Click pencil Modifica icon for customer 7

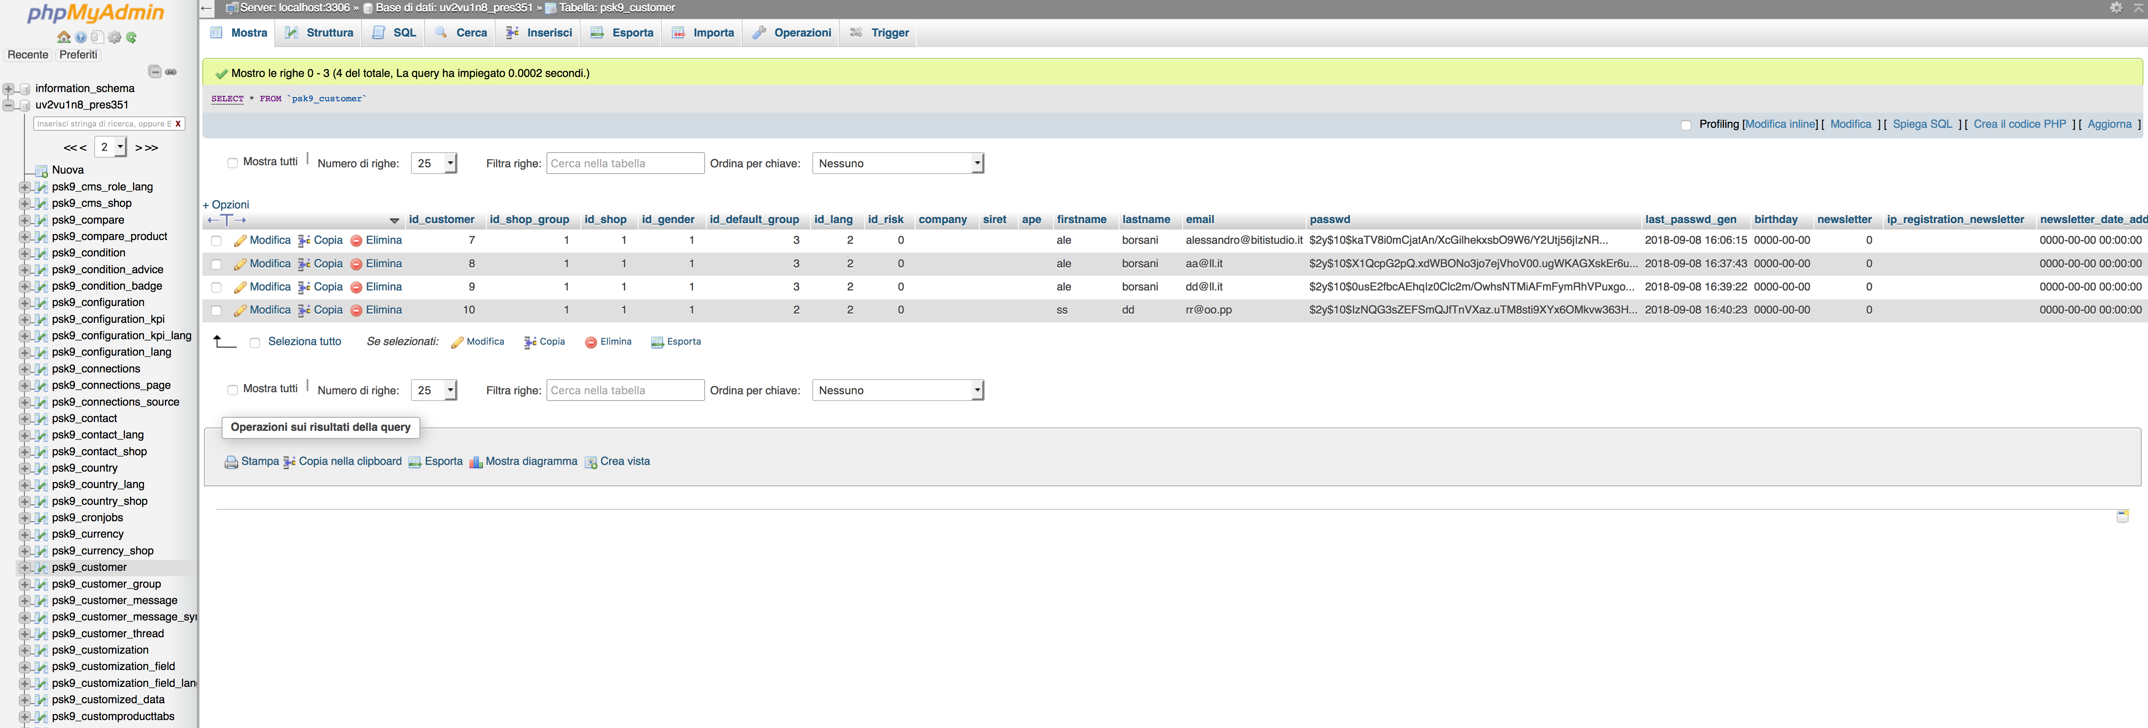(x=240, y=241)
